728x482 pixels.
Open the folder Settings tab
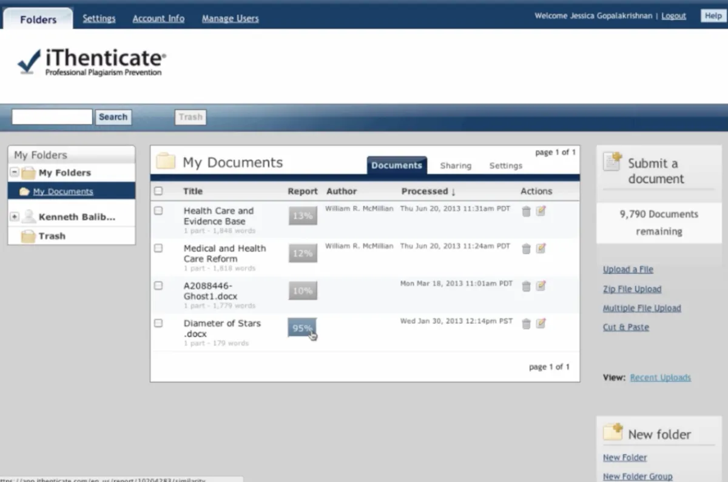(506, 166)
